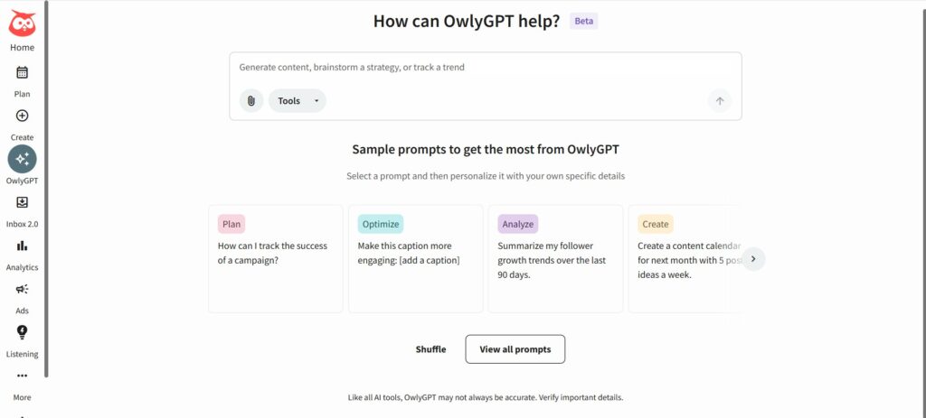Select the Analyze follower growth prompt card
This screenshot has width=926, height=418.
tap(555, 259)
